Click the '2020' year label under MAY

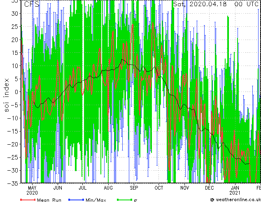[x=32, y=193]
